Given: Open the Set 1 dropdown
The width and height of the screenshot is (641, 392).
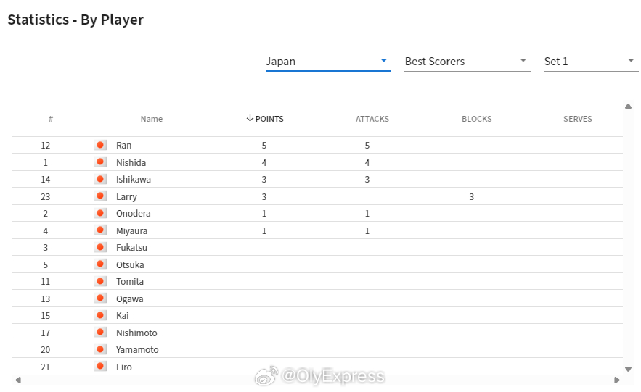Looking at the screenshot, I should pyautogui.click(x=591, y=62).
